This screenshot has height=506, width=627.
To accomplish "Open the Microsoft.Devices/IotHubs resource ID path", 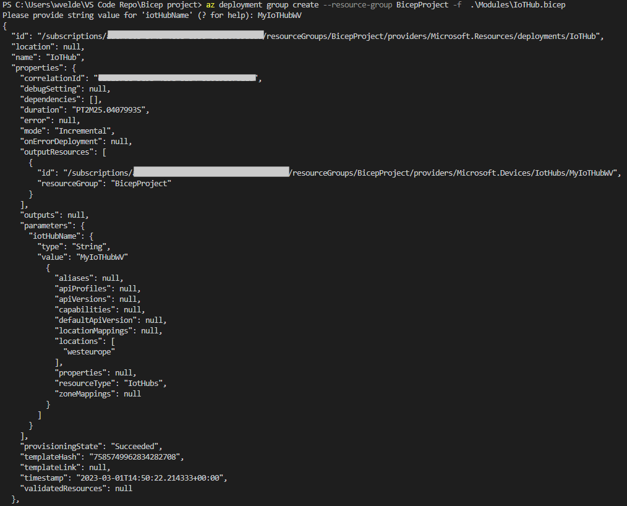I will coord(454,173).
